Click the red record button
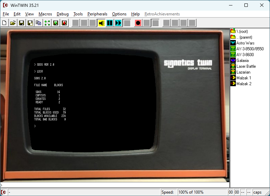 [x=138, y=23]
